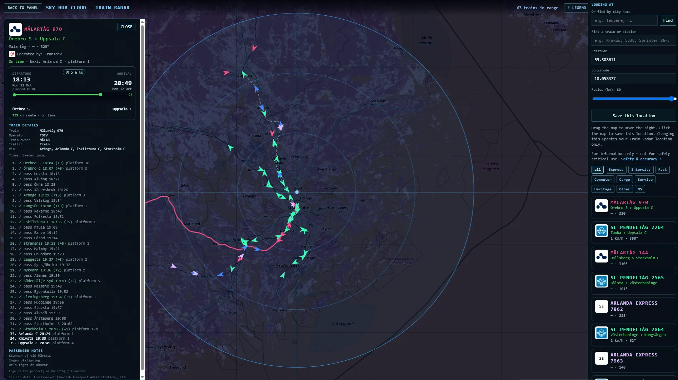Image resolution: width=678 pixels, height=380 pixels.
Task: Click the Latitude input field
Action: pyautogui.click(x=634, y=60)
